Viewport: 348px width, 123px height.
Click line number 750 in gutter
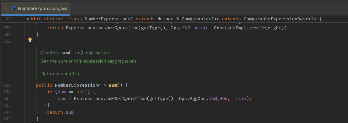pos(7,28)
